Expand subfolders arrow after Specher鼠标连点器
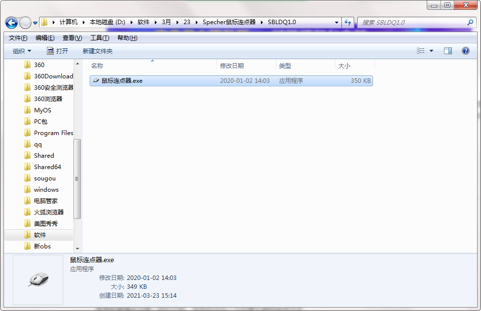Image resolution: width=481 pixels, height=311 pixels. click(262, 22)
